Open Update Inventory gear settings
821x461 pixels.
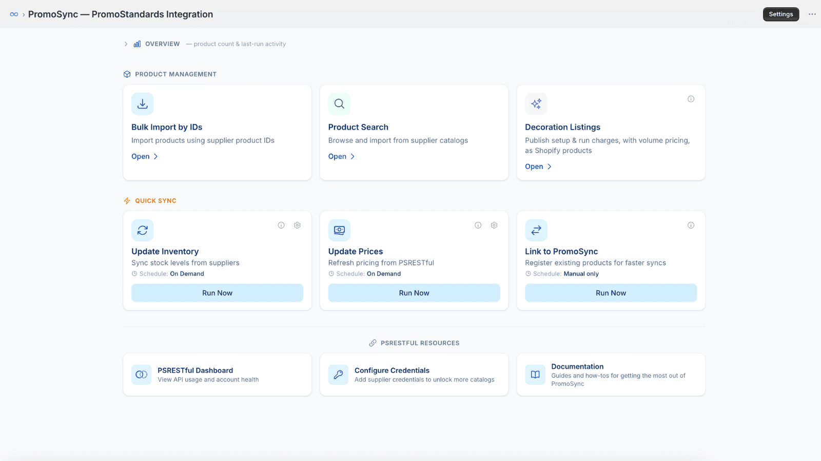click(297, 225)
